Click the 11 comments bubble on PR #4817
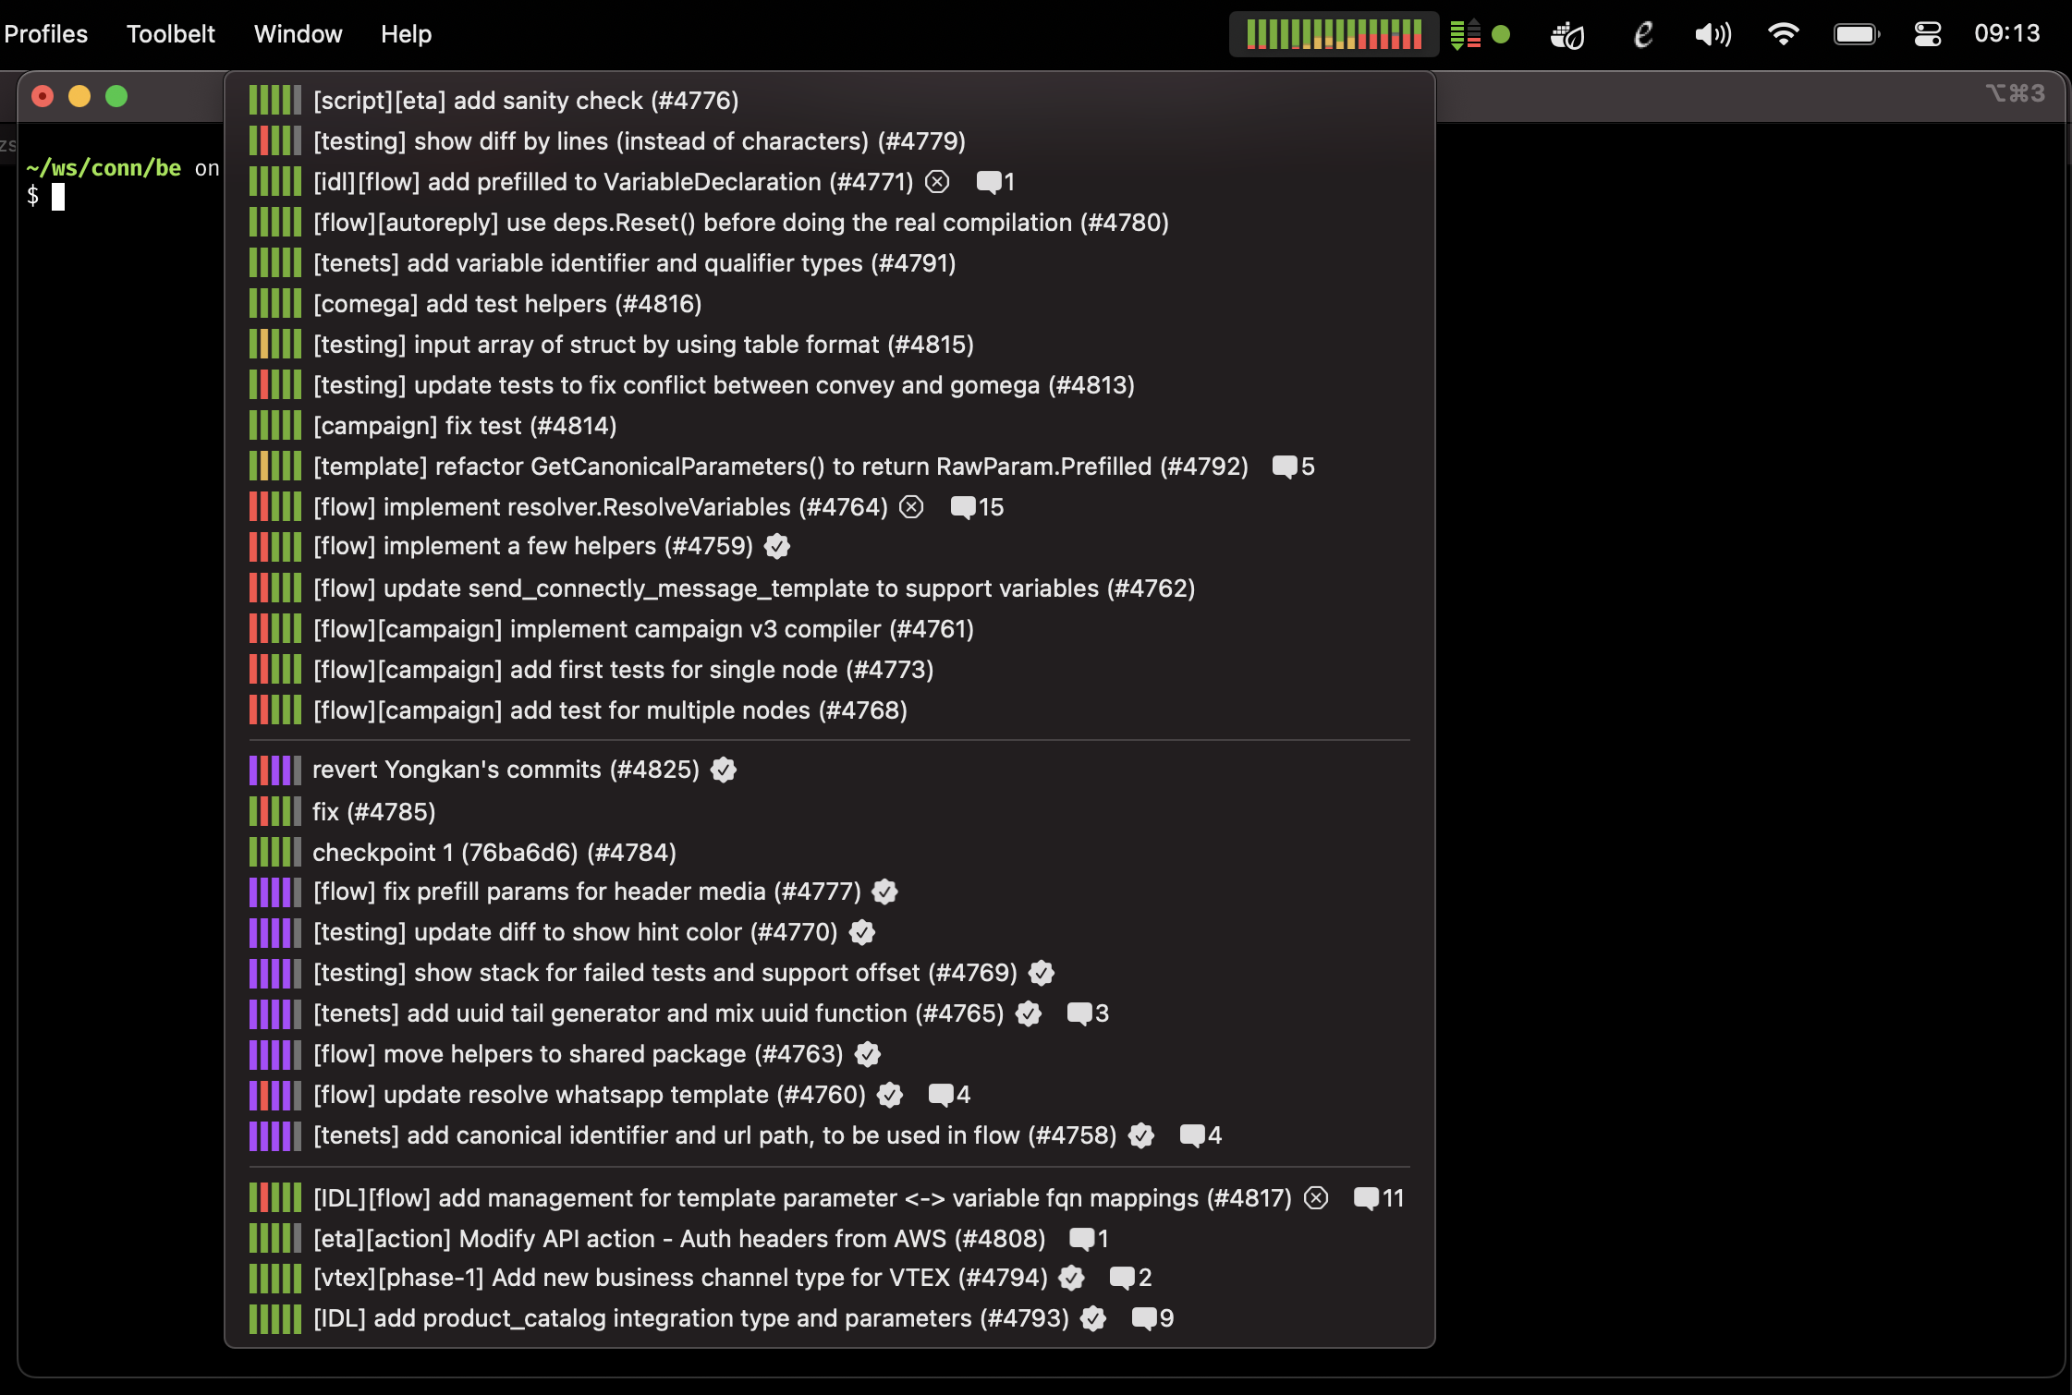The width and height of the screenshot is (2072, 1395). [x=1378, y=1198]
